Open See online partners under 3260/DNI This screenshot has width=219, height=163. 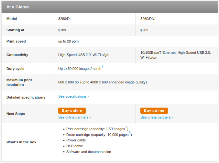(157, 118)
